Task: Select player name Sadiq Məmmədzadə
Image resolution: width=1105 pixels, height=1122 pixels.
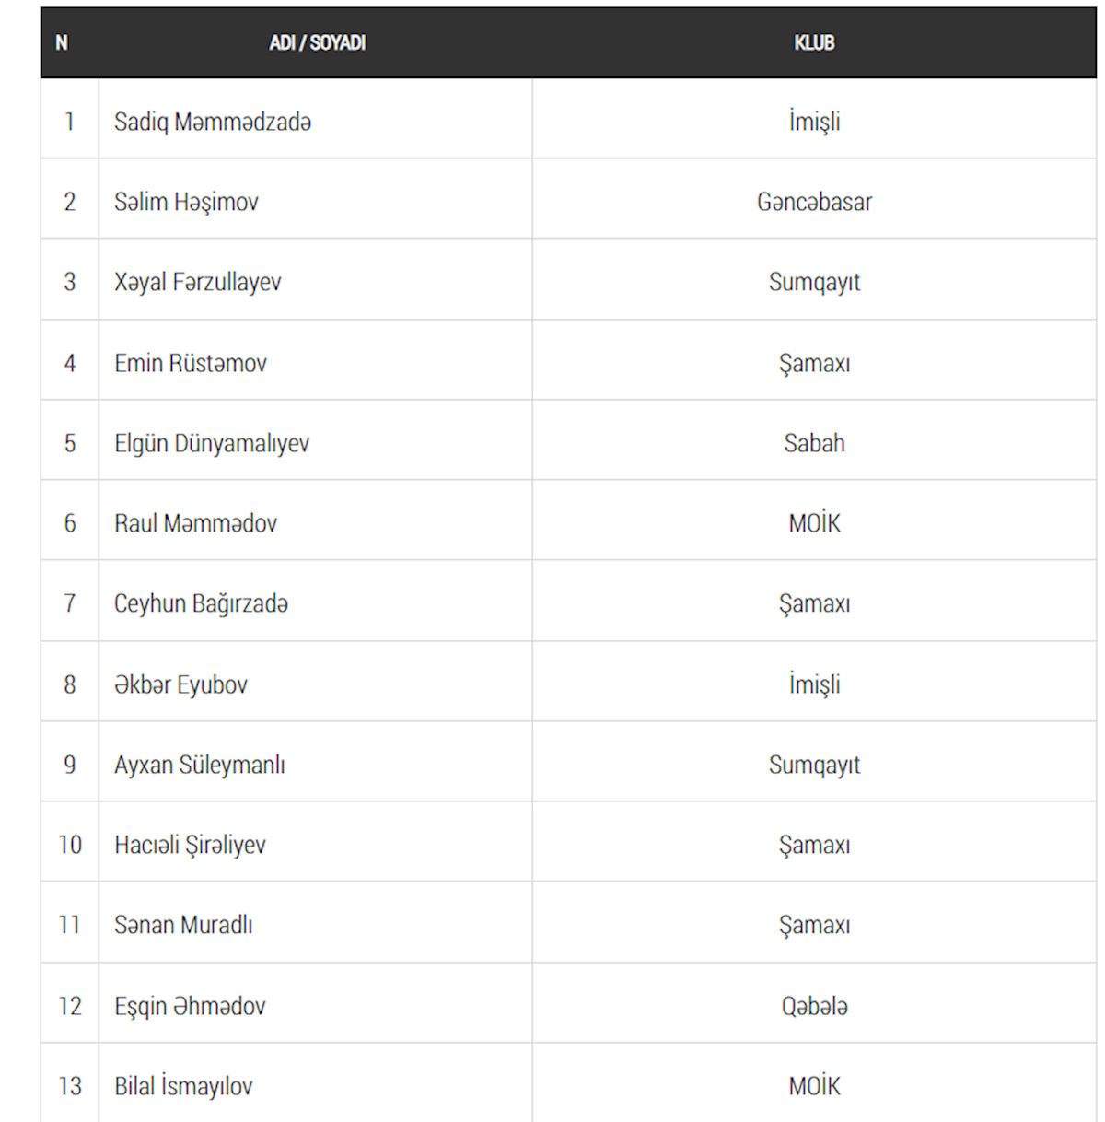Action: point(213,122)
